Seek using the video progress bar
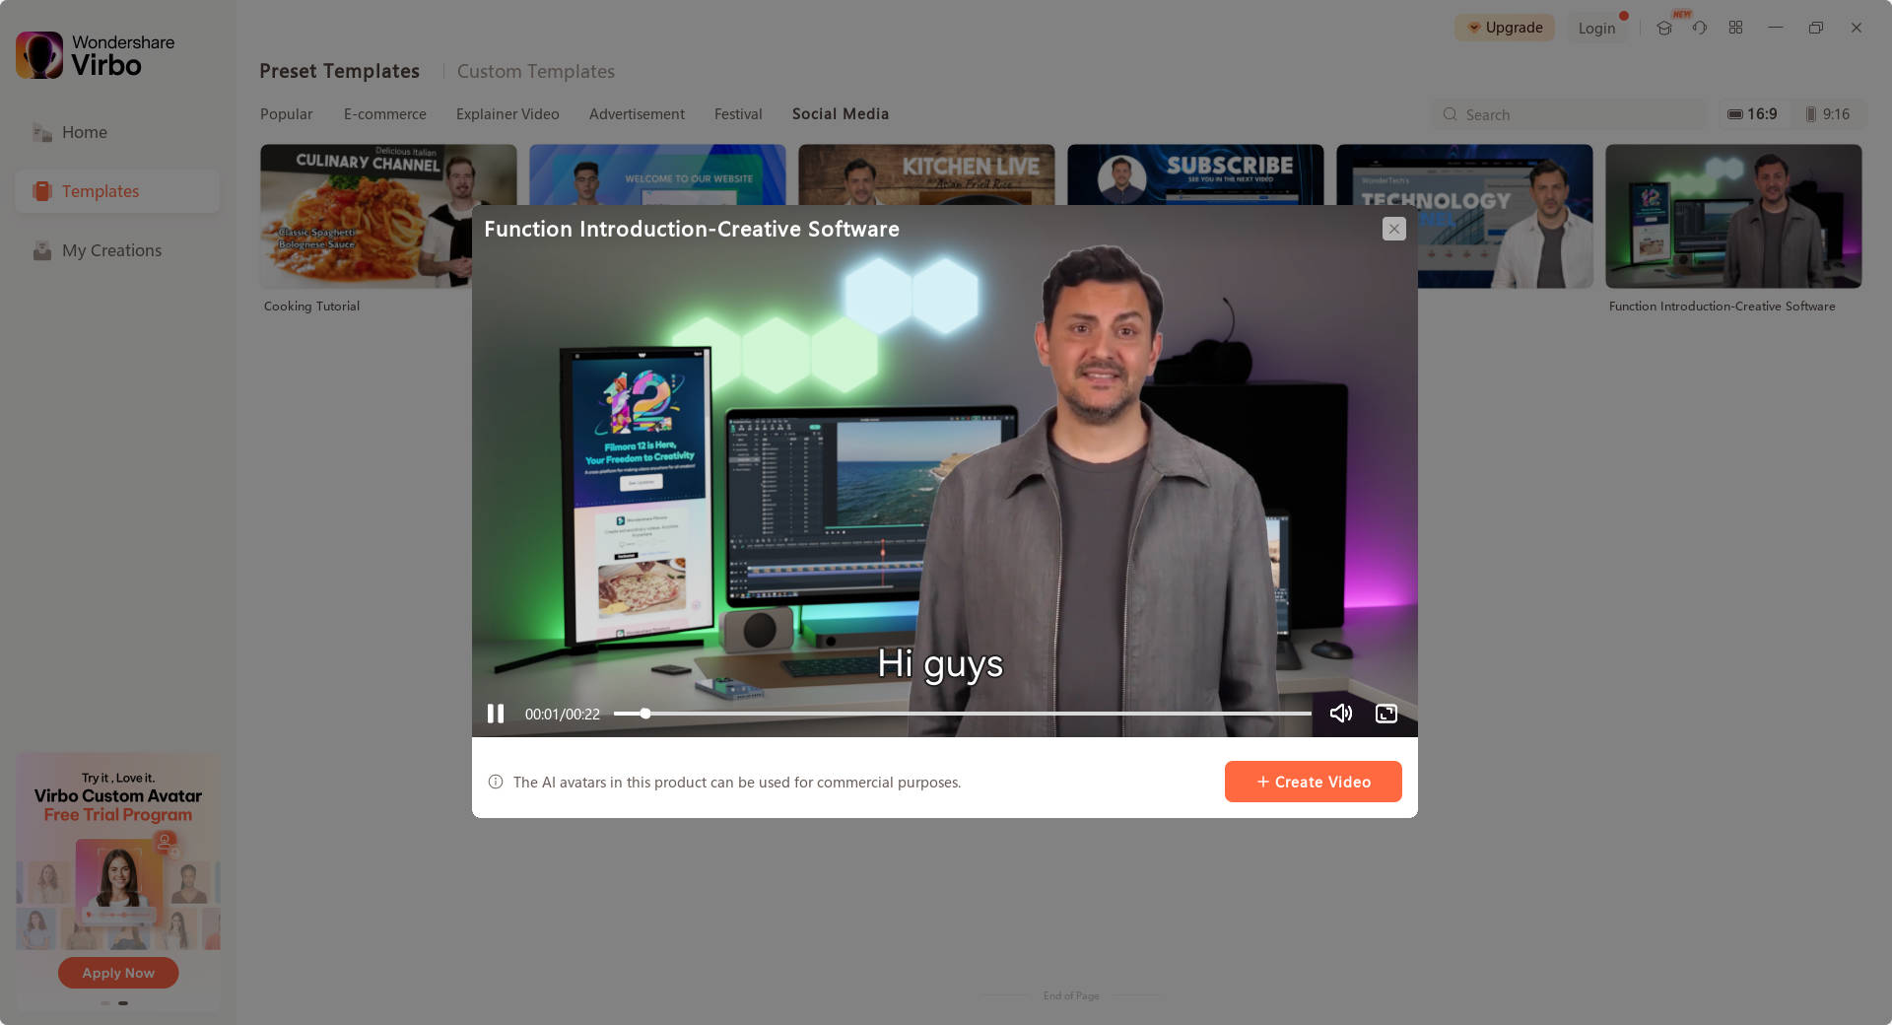The height and width of the screenshot is (1025, 1892). pos(962,714)
